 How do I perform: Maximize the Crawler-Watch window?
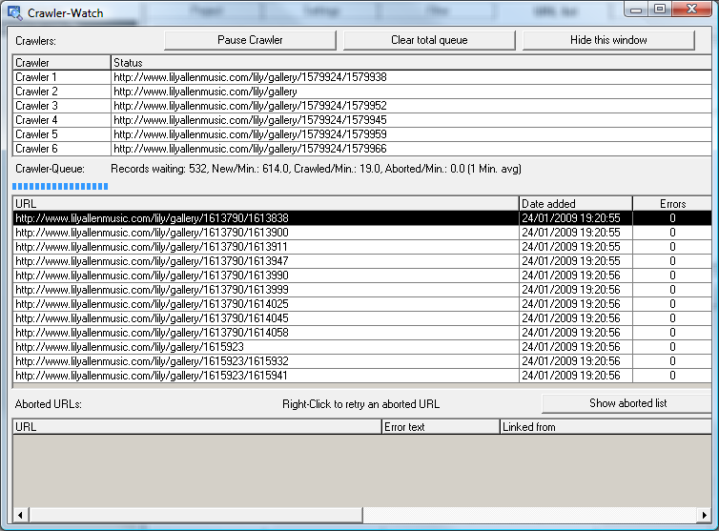tap(659, 10)
